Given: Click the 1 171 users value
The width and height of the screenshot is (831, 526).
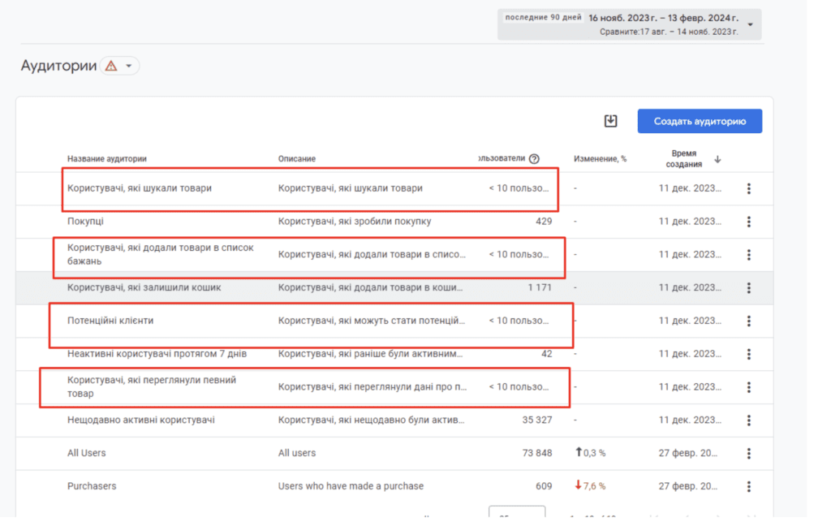Looking at the screenshot, I should click(540, 287).
